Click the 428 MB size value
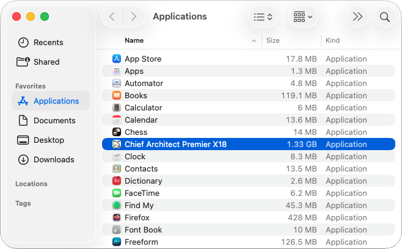 click(x=302, y=217)
